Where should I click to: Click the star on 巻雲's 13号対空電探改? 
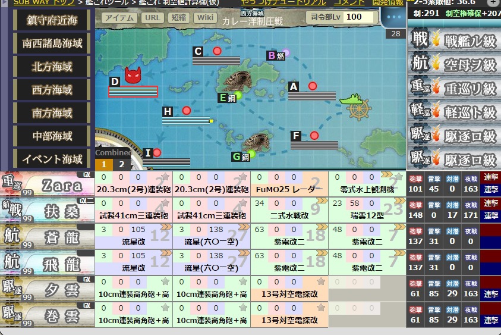coord(321,308)
